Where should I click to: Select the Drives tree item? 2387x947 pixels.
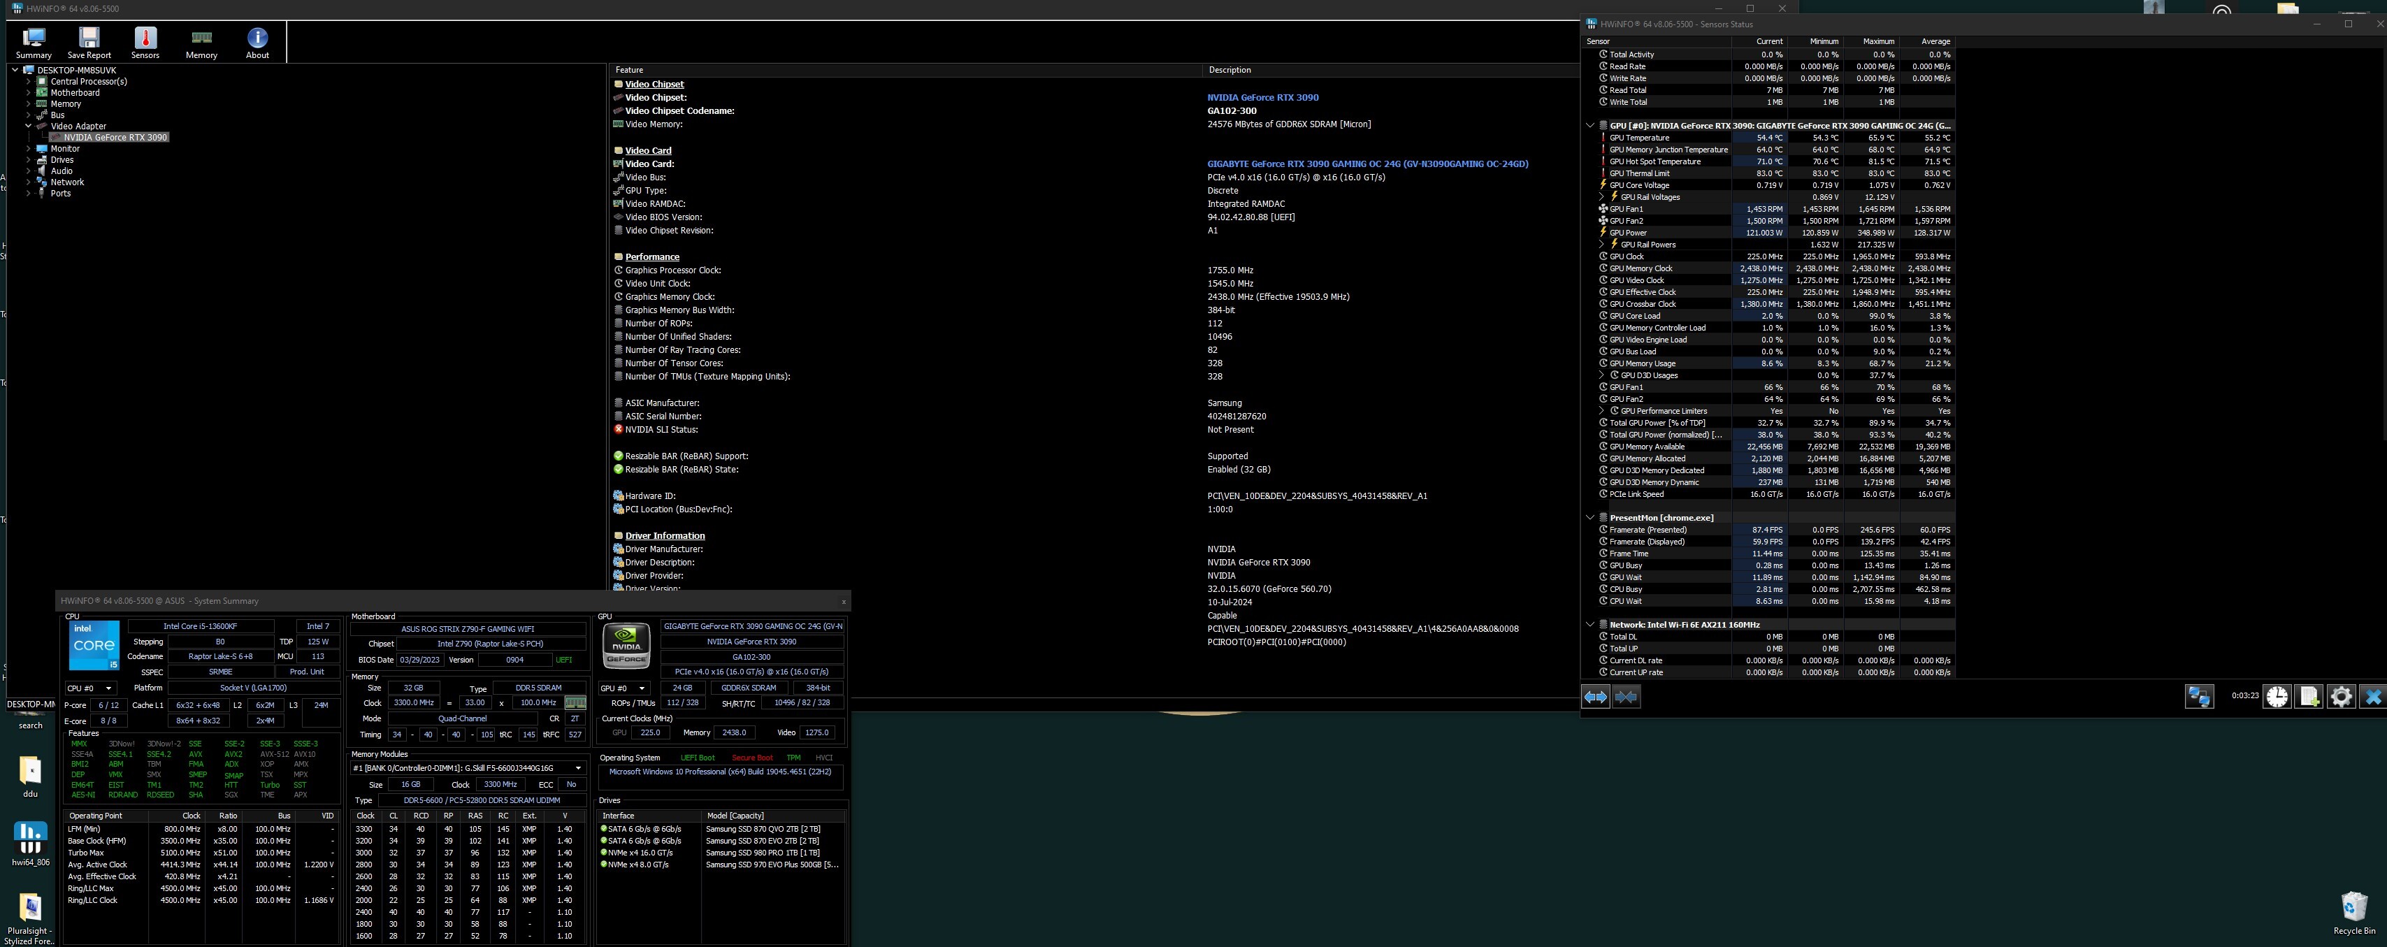click(62, 160)
